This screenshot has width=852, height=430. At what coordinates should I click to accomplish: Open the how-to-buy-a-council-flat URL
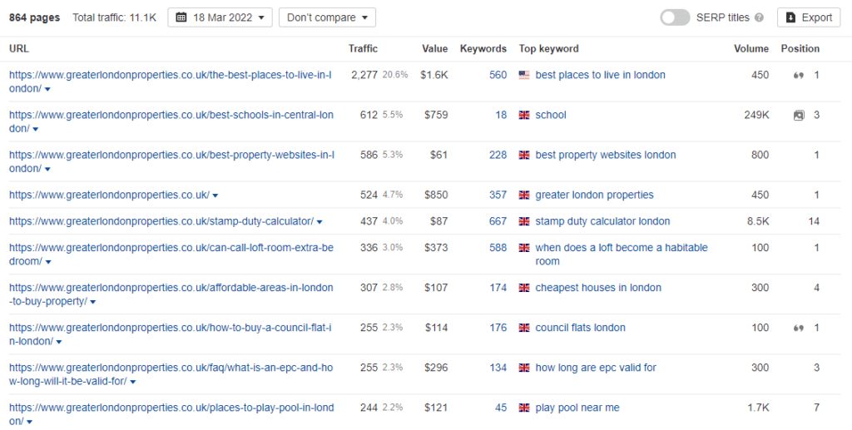(x=170, y=334)
